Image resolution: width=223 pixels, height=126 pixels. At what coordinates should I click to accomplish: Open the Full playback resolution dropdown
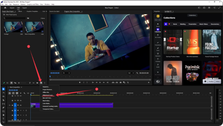tap(131, 73)
